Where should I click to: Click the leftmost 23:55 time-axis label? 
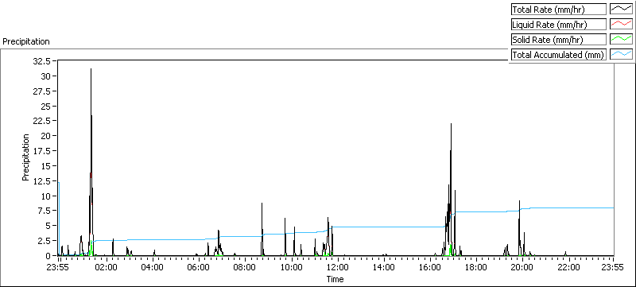58,267
